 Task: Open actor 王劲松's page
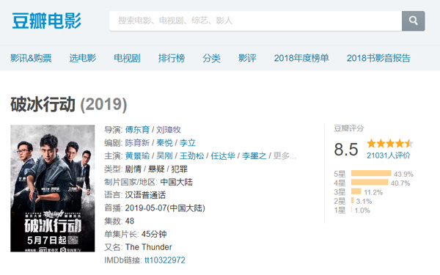[x=191, y=155]
